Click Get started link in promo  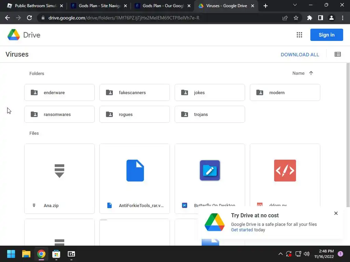pos(242,230)
